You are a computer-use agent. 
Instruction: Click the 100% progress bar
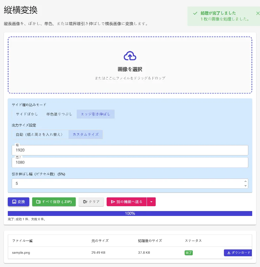130,213
